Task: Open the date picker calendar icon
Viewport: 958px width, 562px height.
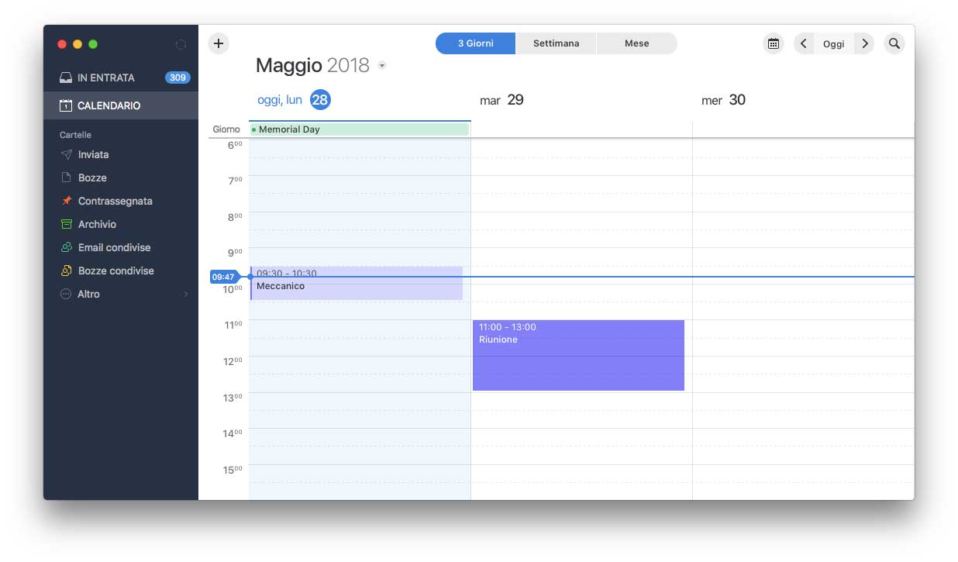Action: point(773,43)
